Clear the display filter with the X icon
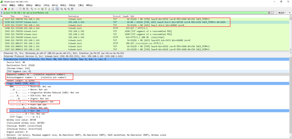This screenshot has width=292, height=139. click(x=269, y=13)
